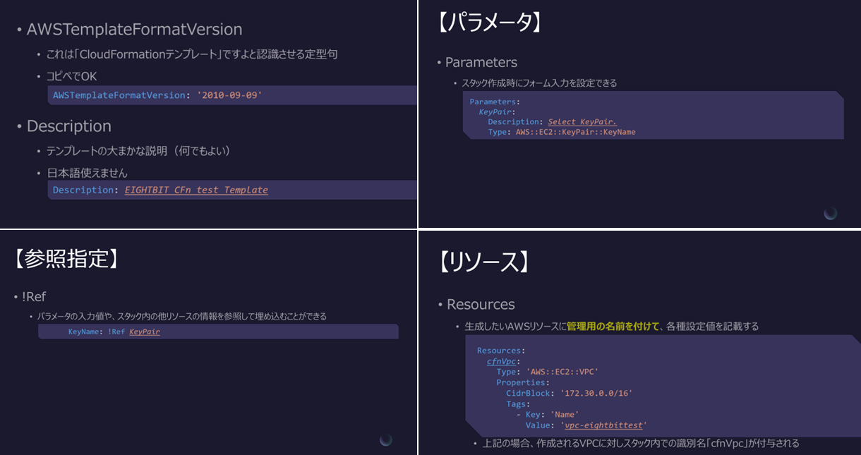
Task: Click the コピペでOK bullet text
Action: pos(71,76)
